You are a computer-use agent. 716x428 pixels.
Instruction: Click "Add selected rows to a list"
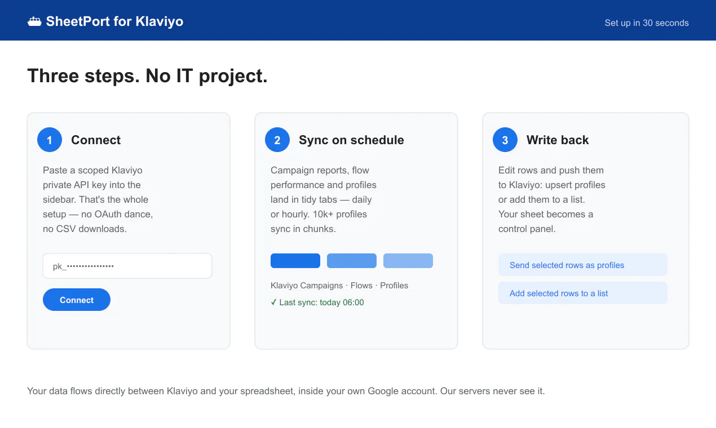coord(583,293)
